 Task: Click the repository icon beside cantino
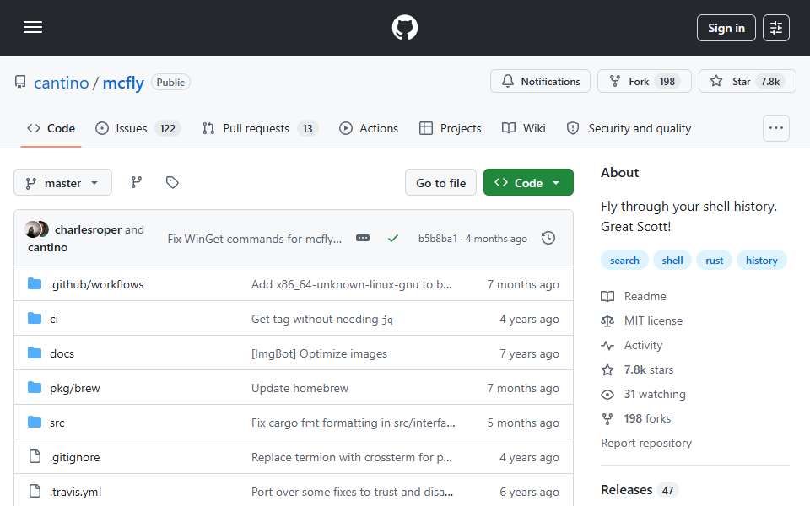click(20, 82)
